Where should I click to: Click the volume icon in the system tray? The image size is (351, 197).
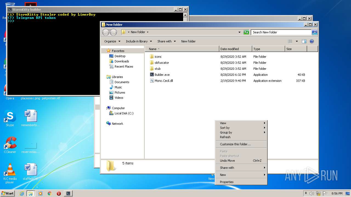tap(312, 193)
